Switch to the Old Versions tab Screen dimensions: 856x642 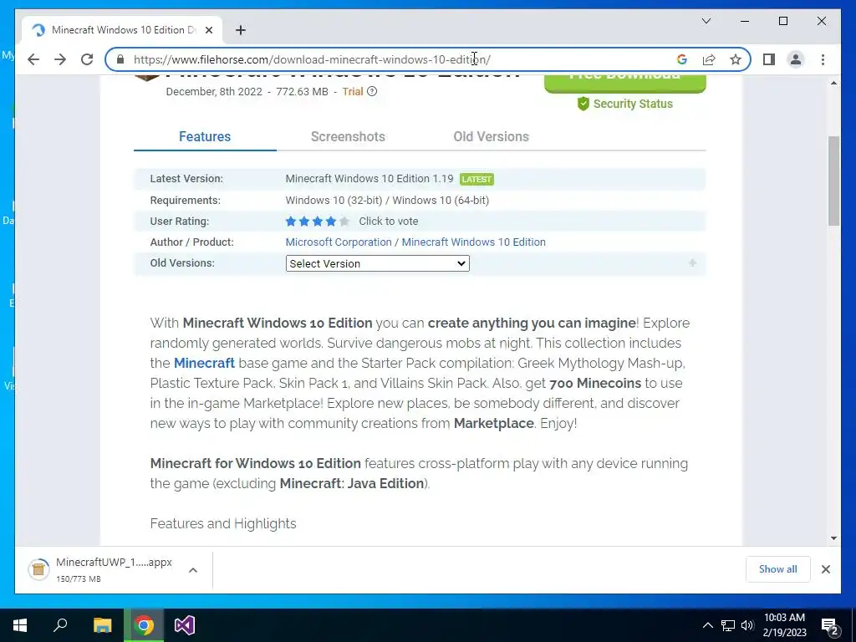491,136
